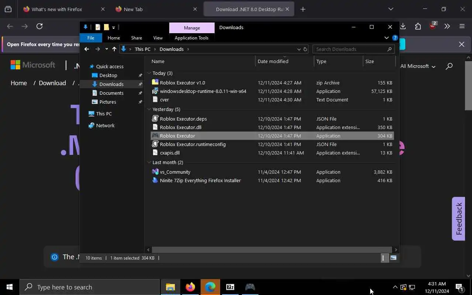
Task: Select cxapis.dll file
Action: [x=272, y=153]
